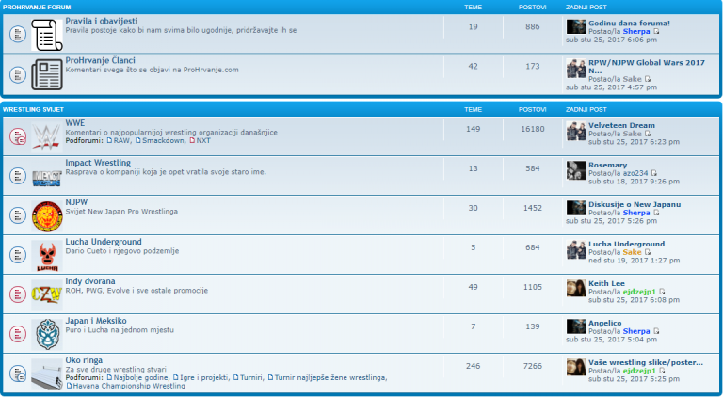Click the CZW logo for Indy dvorana
Image resolution: width=723 pixels, height=397 pixels.
pos(46,294)
